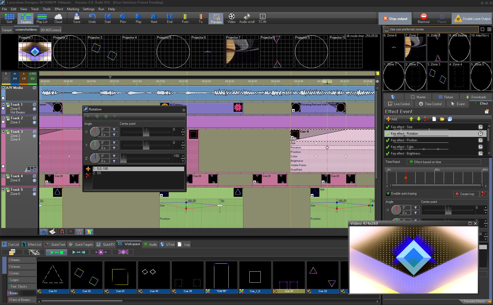Open the File menu
This screenshot has height=305, width=493.
pyautogui.click(x=4, y=9)
